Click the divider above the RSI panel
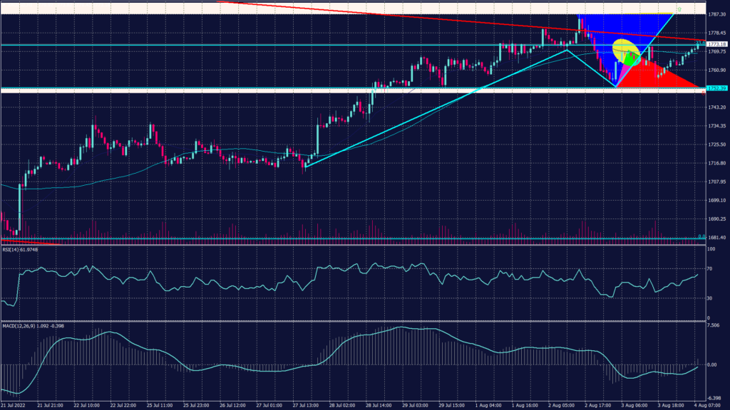The image size is (730, 410). [x=356, y=246]
